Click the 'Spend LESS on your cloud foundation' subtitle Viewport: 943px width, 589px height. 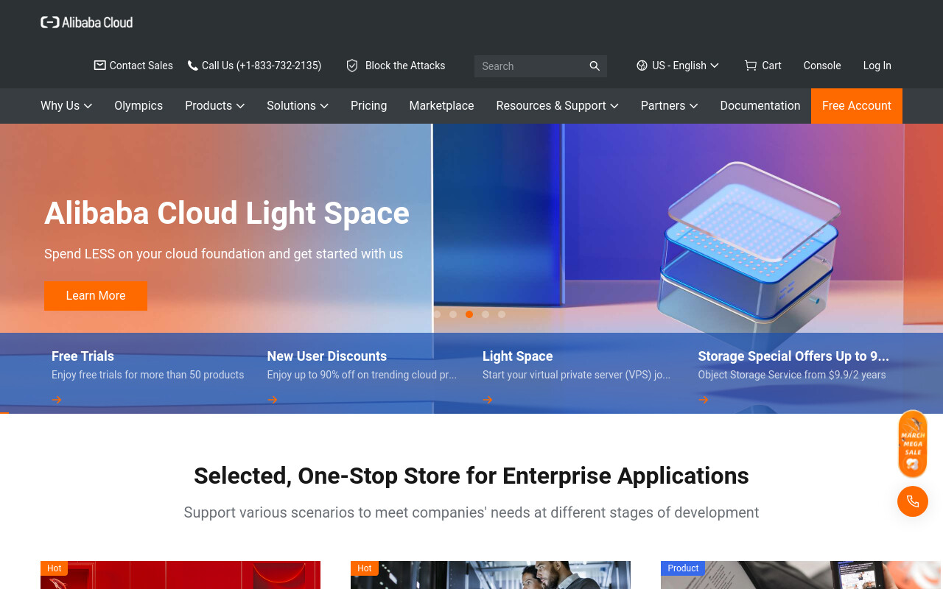pyautogui.click(x=223, y=254)
